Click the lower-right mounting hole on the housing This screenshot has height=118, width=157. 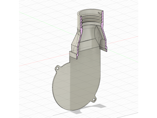(94, 100)
